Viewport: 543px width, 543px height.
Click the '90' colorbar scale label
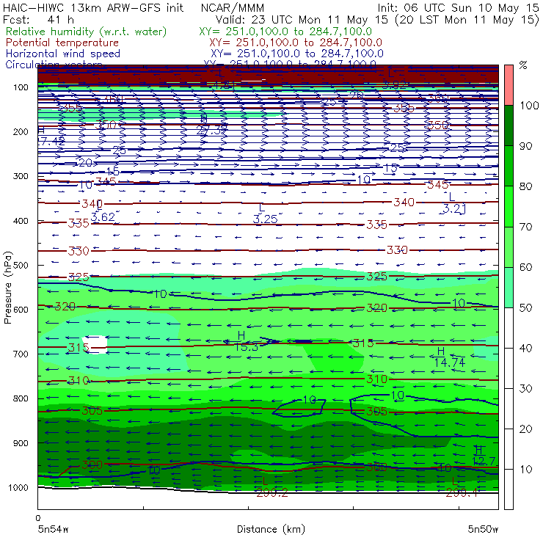[525, 146]
